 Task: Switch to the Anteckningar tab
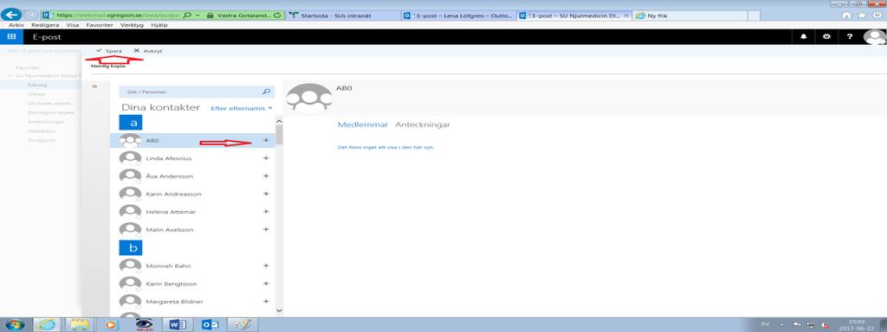[423, 124]
